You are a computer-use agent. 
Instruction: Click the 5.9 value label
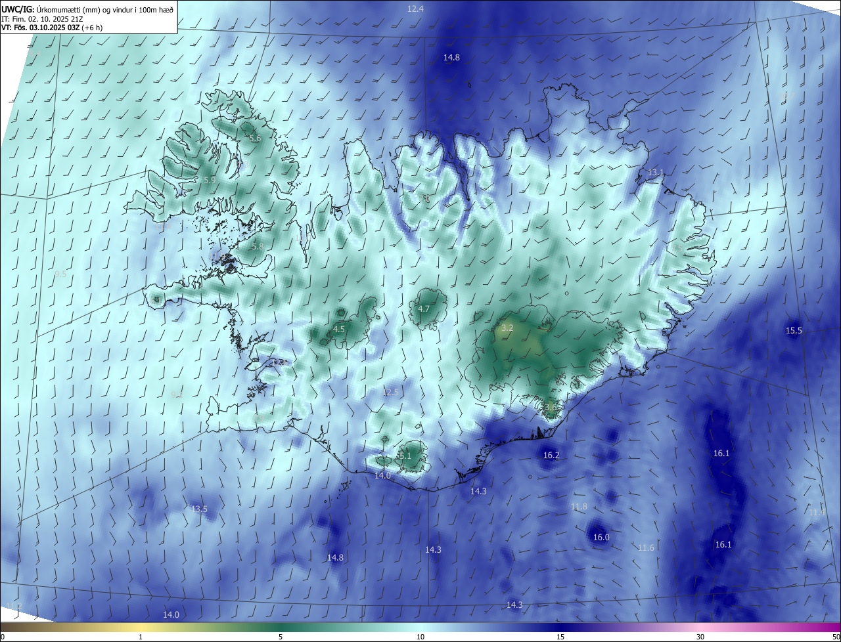[x=210, y=180]
